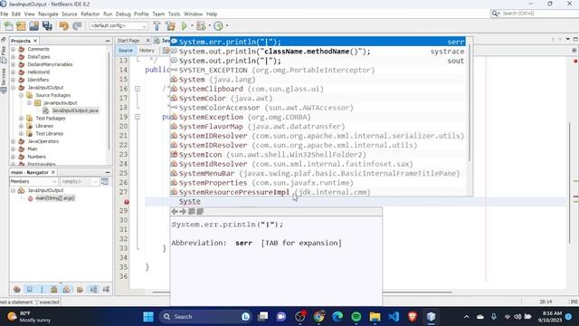Viewport: 579px width, 326px height.
Task: Open the Debug menu
Action: click(x=123, y=14)
